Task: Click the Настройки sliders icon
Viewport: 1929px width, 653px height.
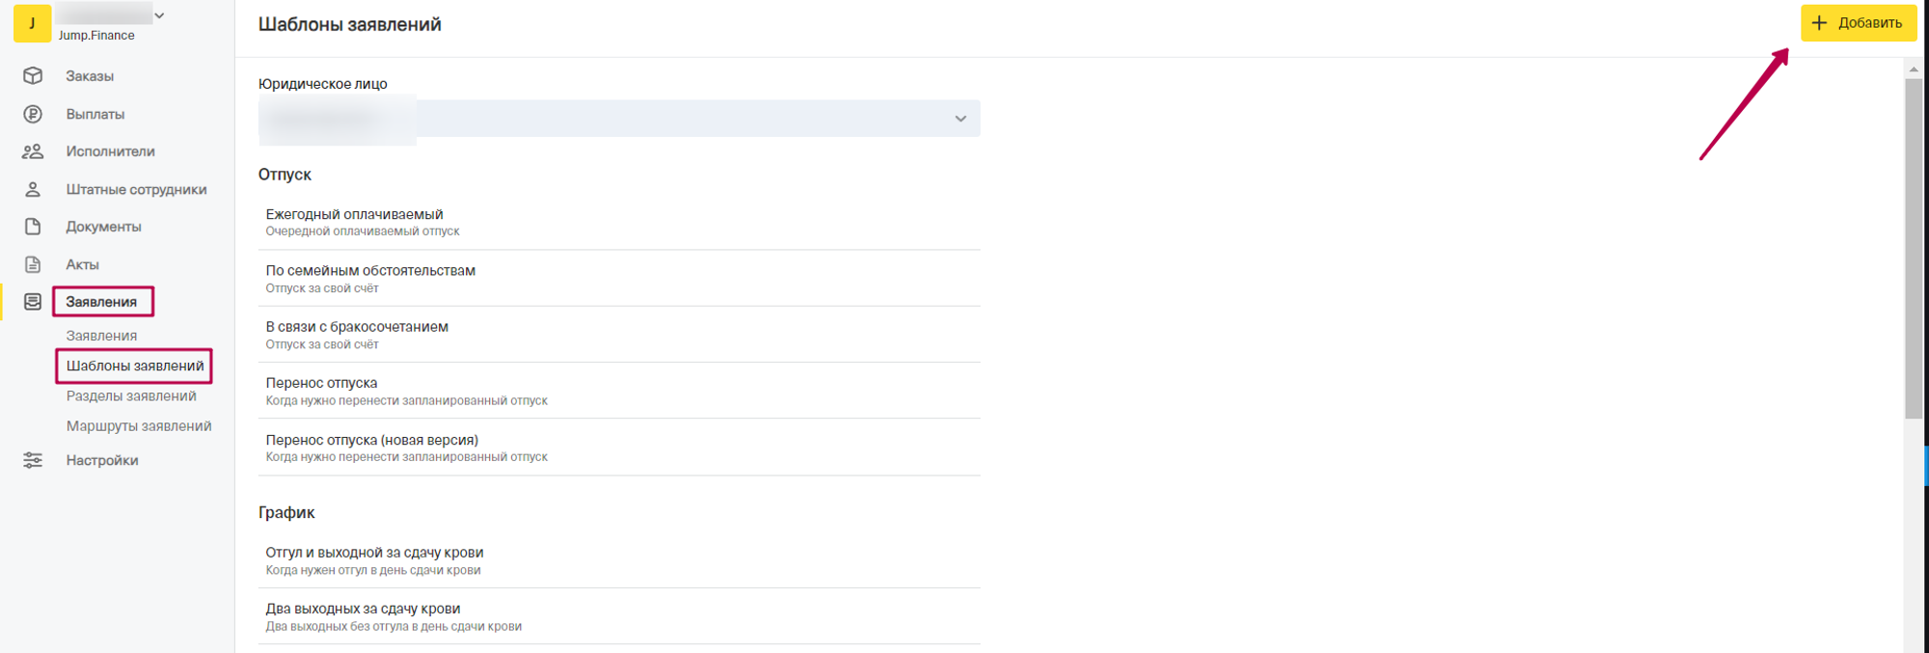Action: pos(33,460)
